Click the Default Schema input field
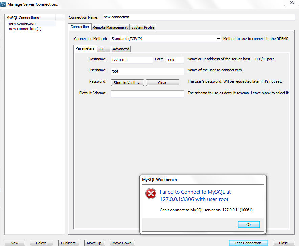 tap(147, 94)
